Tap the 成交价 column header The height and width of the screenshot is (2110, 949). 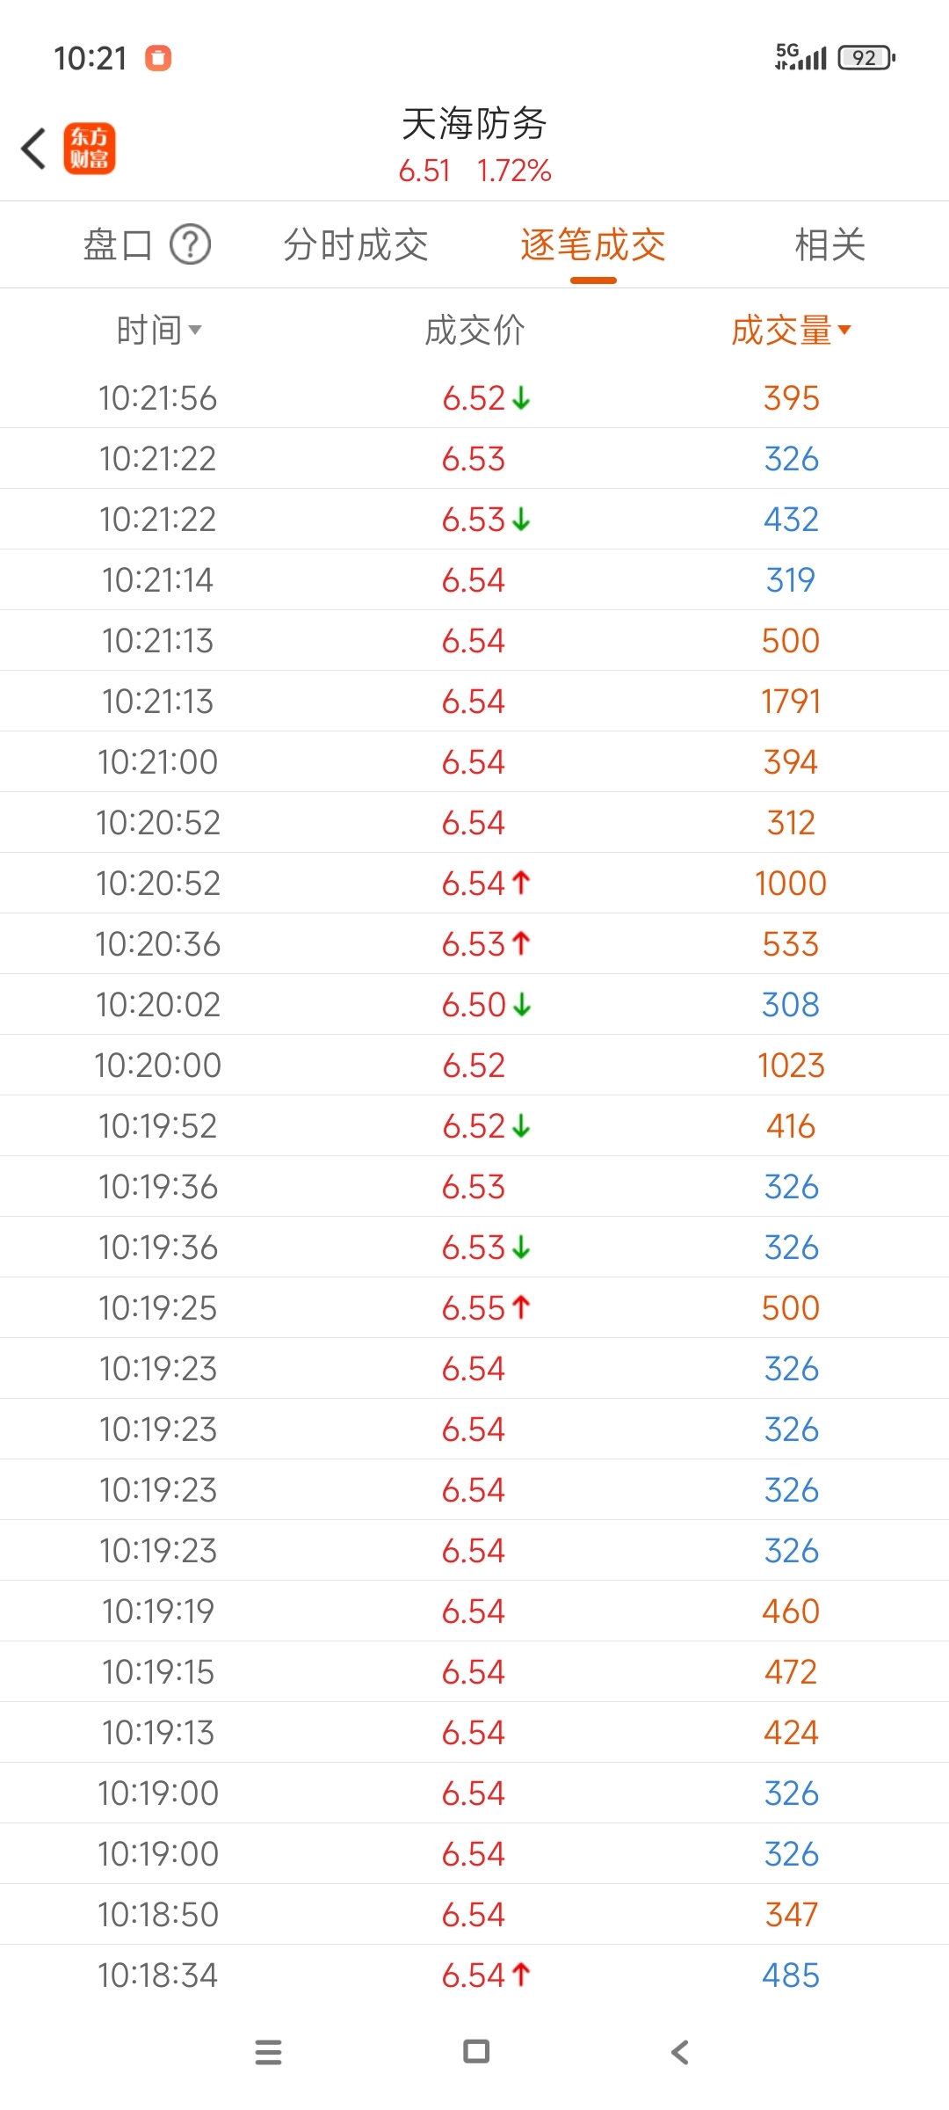[474, 331]
